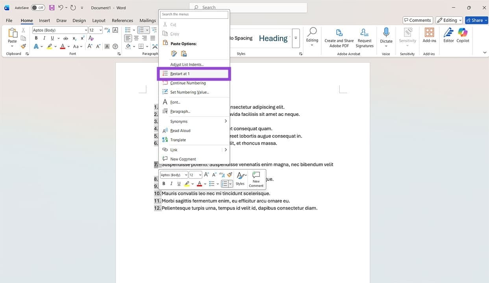This screenshot has width=489, height=283.
Task: Toggle strikethrough formatting in the ribbon
Action: tap(66, 38)
